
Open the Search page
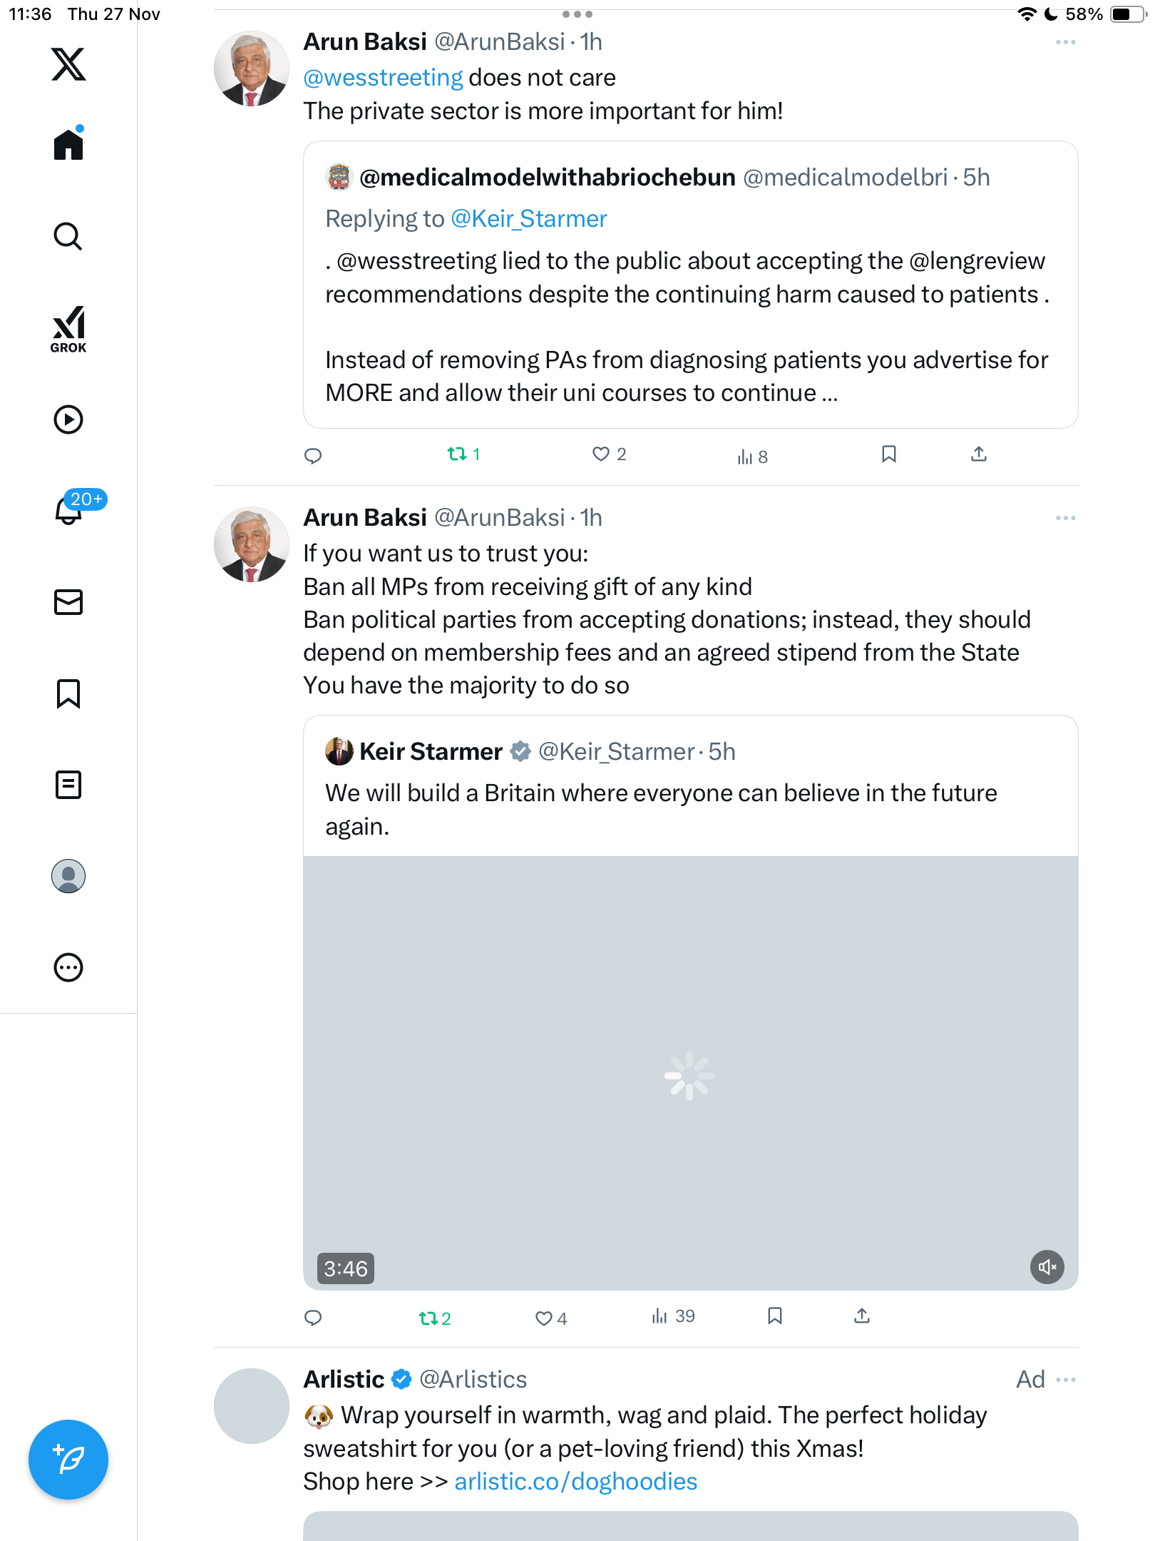pos(68,236)
